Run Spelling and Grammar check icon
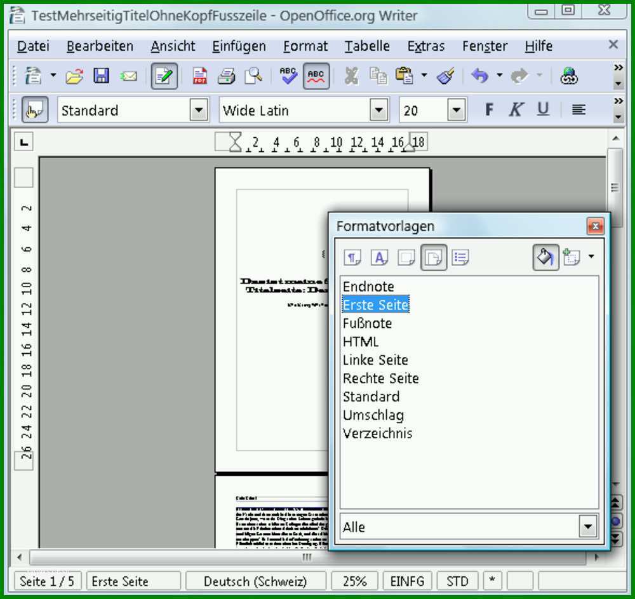The width and height of the screenshot is (635, 599). coord(288,76)
